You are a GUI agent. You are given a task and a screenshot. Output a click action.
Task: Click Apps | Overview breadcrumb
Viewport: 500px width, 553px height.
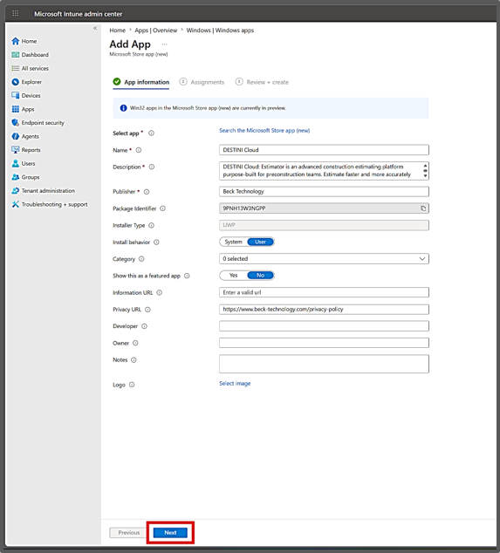pyautogui.click(x=155, y=31)
